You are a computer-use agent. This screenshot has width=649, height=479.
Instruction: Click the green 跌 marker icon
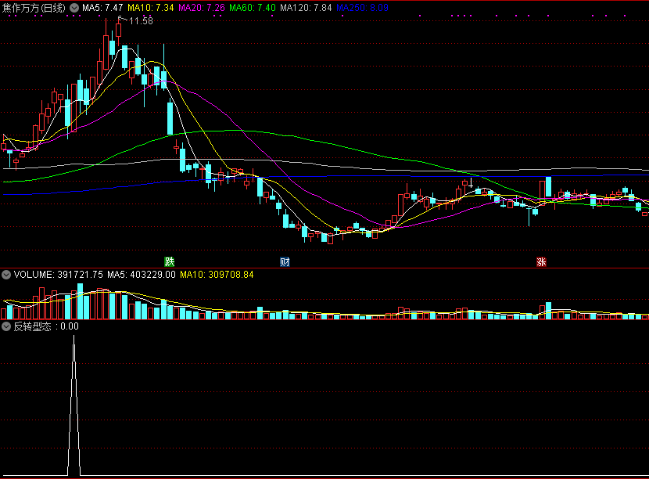tap(170, 261)
